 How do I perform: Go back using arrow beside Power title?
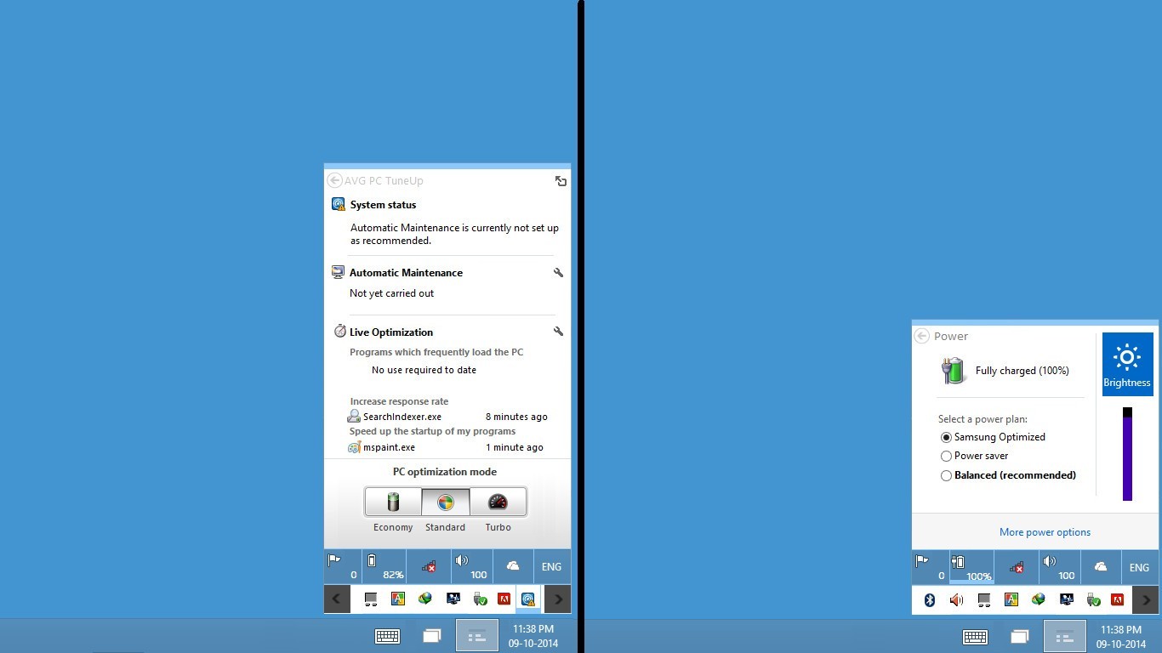(921, 336)
